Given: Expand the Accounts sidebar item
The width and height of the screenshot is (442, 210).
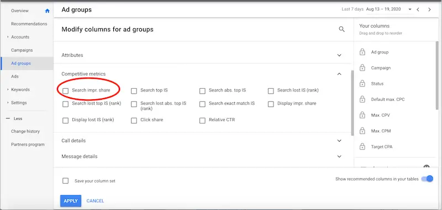Looking at the screenshot, I should point(8,37).
